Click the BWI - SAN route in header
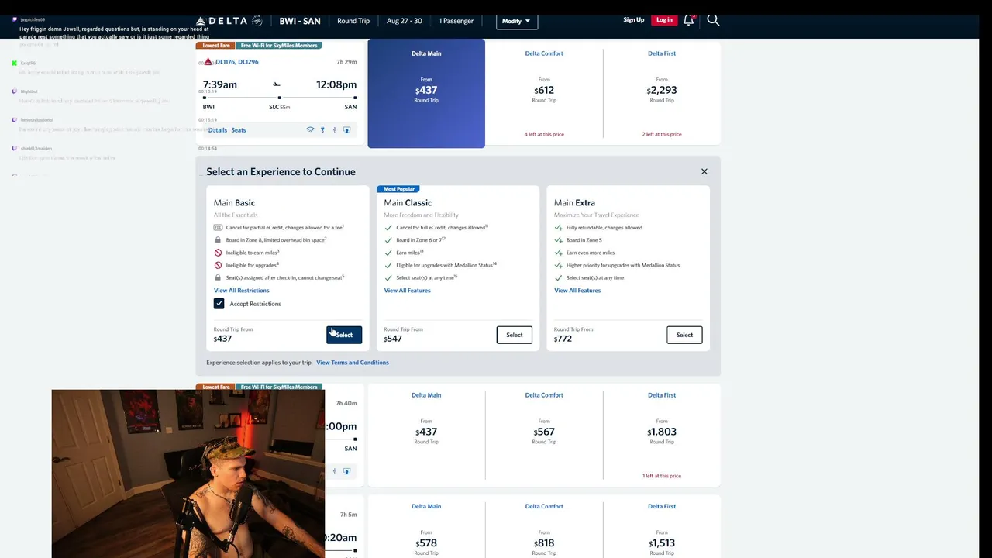Screen dimensions: 992x558 tap(300, 21)
